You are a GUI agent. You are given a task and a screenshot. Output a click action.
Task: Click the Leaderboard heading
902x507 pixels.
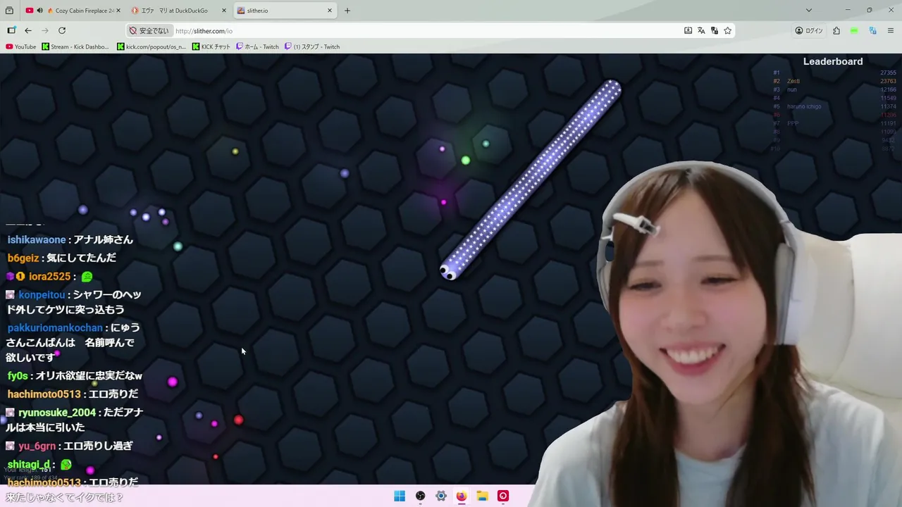833,61
